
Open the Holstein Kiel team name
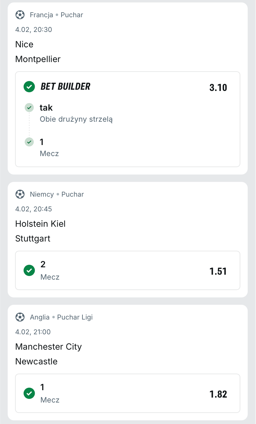pos(40,224)
